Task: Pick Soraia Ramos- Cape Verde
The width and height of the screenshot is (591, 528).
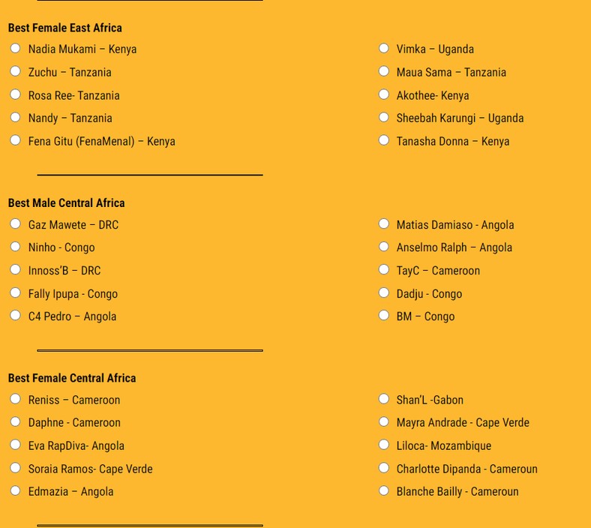Action: pyautogui.click(x=15, y=468)
